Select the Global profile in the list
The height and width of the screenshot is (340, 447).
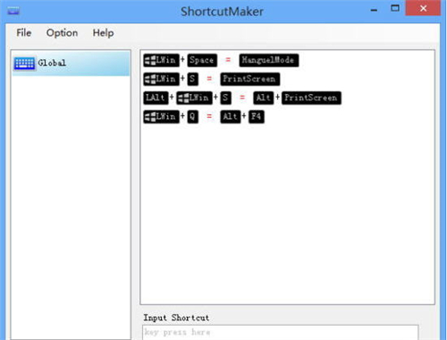tap(71, 64)
